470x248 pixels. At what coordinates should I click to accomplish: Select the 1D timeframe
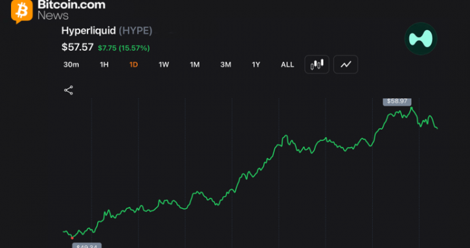tap(133, 65)
